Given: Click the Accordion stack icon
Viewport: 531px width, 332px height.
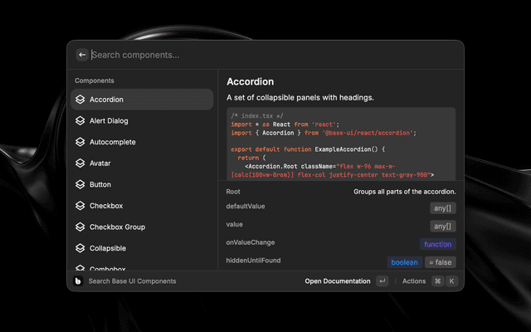Looking at the screenshot, I should (80, 100).
